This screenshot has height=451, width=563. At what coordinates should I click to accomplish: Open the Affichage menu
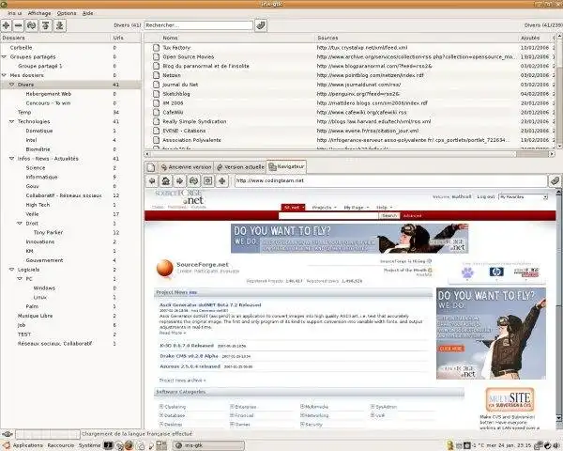pyautogui.click(x=39, y=13)
